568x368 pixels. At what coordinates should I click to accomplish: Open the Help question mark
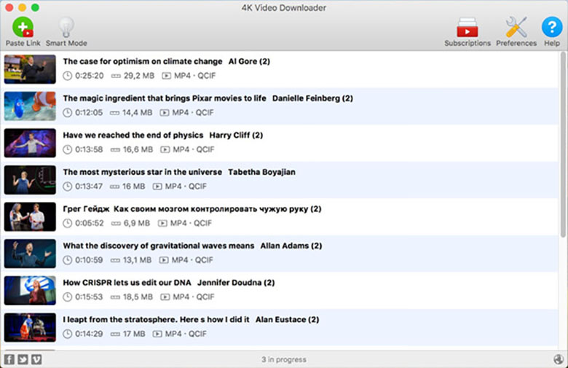pos(552,32)
